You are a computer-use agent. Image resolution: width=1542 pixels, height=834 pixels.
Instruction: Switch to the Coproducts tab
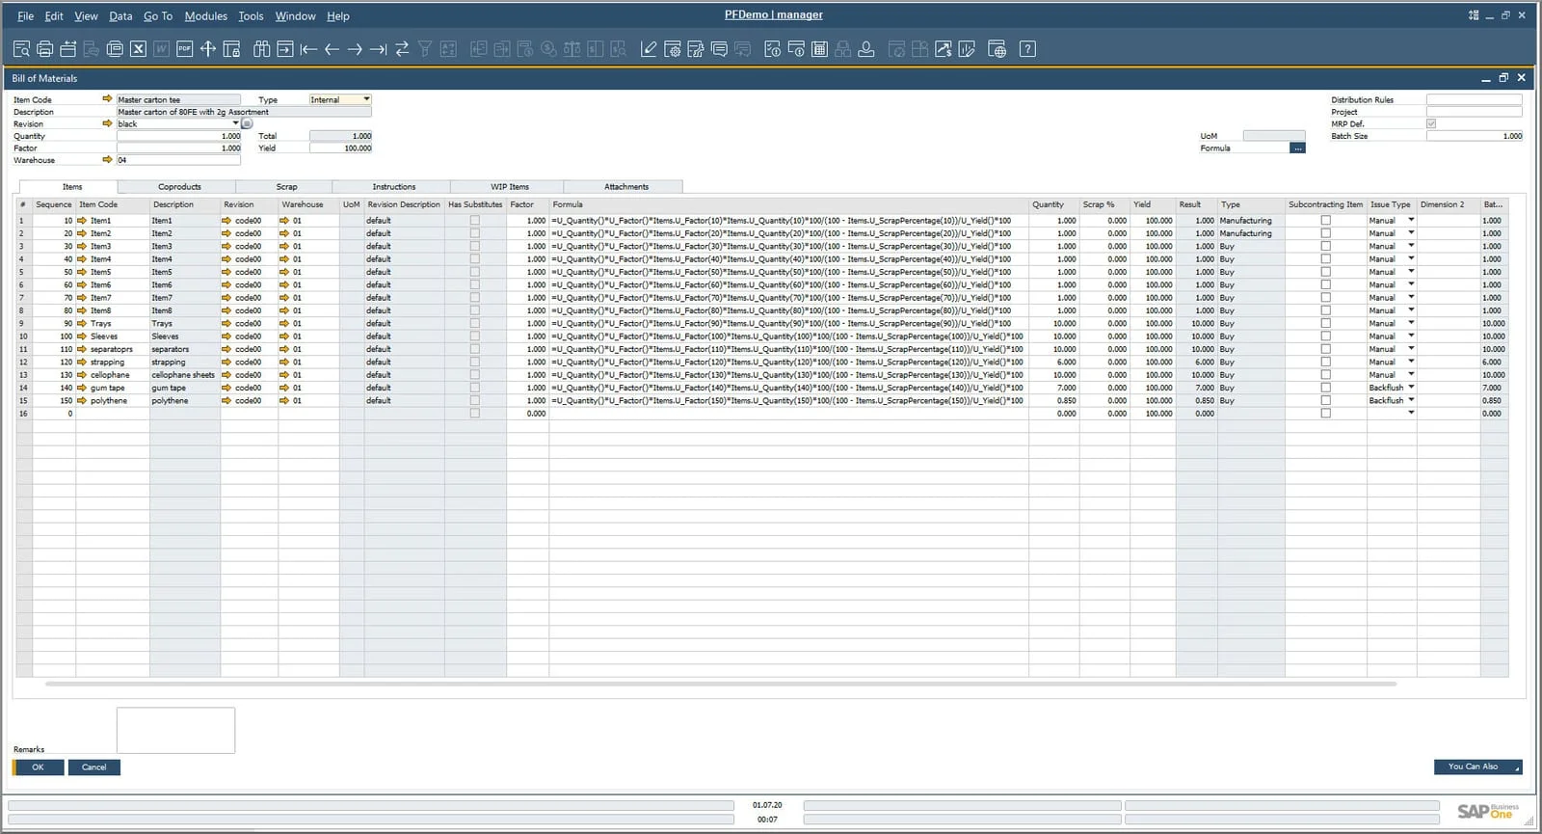tap(179, 187)
